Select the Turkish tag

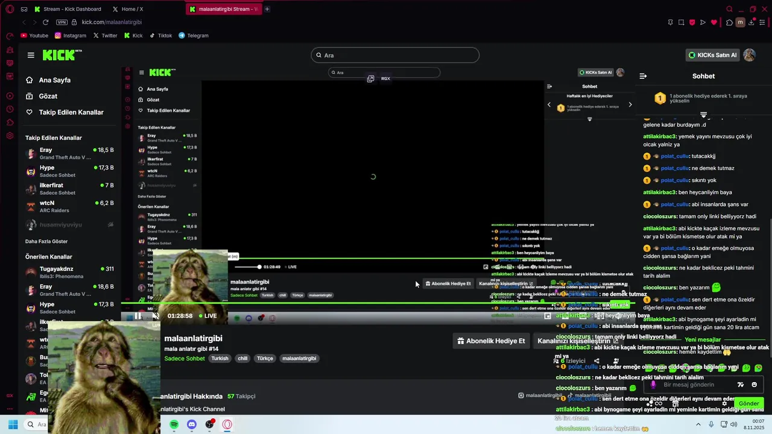(x=220, y=358)
